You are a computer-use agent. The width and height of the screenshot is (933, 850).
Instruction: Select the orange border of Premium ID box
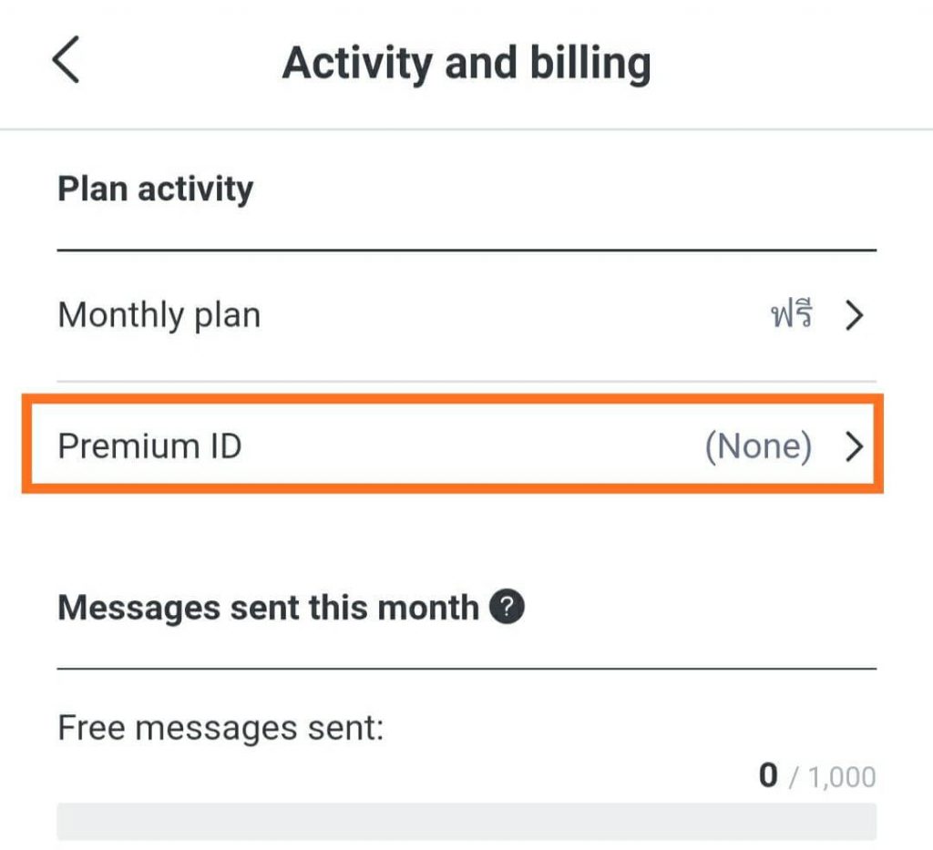[452, 398]
